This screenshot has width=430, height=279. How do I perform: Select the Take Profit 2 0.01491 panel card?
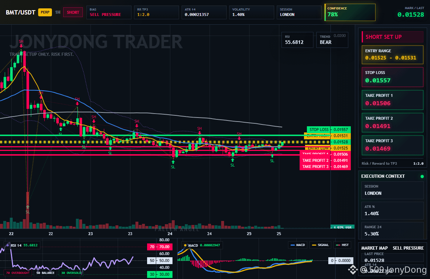[x=393, y=123]
